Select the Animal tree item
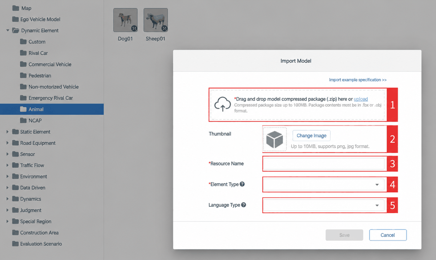This screenshot has width=436, height=260. click(x=52, y=109)
